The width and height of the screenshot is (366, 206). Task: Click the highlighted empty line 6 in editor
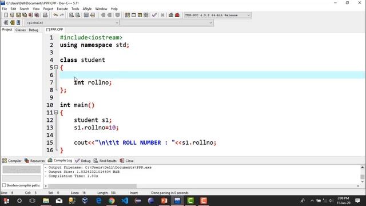[212, 75]
